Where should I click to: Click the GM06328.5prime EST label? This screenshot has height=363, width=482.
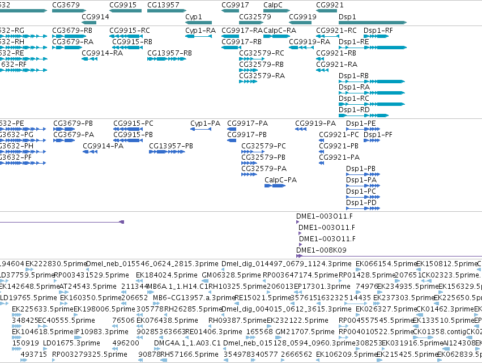pyautogui.click(x=231, y=275)
